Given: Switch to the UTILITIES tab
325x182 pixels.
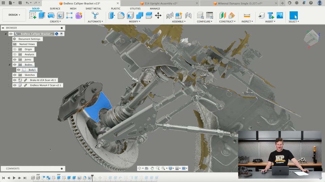Looking at the screenshot, I should pos(135,8).
